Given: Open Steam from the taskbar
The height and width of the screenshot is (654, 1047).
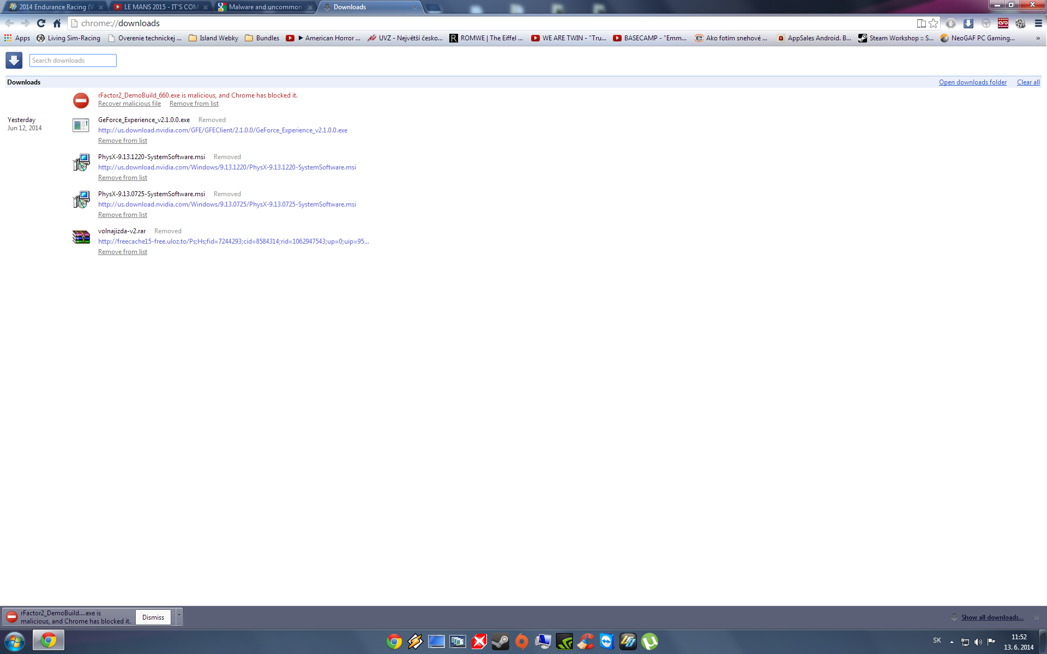Looking at the screenshot, I should point(500,641).
